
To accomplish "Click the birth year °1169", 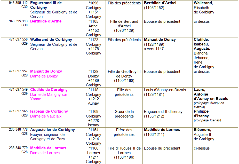I will [93, 112].
